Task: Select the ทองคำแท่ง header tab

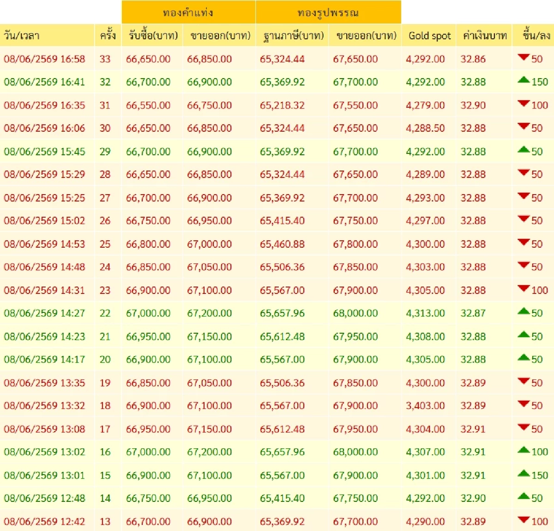Action: pyautogui.click(x=188, y=12)
